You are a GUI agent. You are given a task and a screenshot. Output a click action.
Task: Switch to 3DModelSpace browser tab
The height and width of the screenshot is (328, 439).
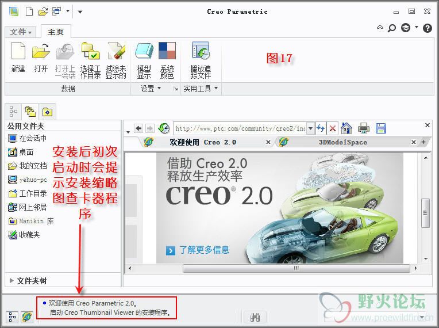[343, 142]
